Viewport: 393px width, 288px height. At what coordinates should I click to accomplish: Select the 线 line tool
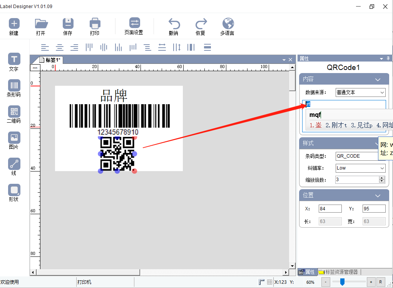click(14, 164)
